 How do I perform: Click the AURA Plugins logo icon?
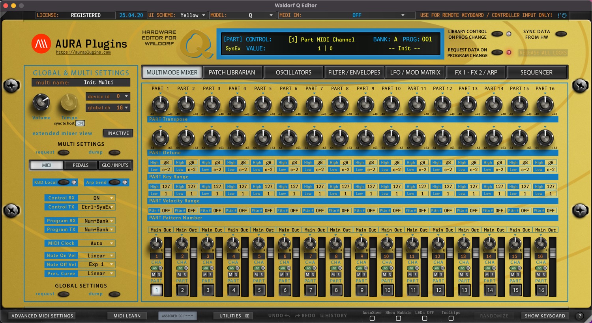[41, 44]
